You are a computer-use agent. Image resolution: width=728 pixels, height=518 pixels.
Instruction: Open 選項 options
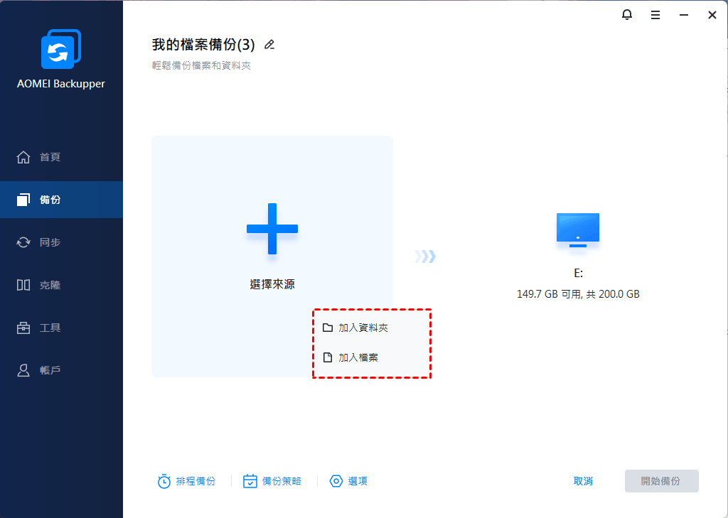(348, 481)
